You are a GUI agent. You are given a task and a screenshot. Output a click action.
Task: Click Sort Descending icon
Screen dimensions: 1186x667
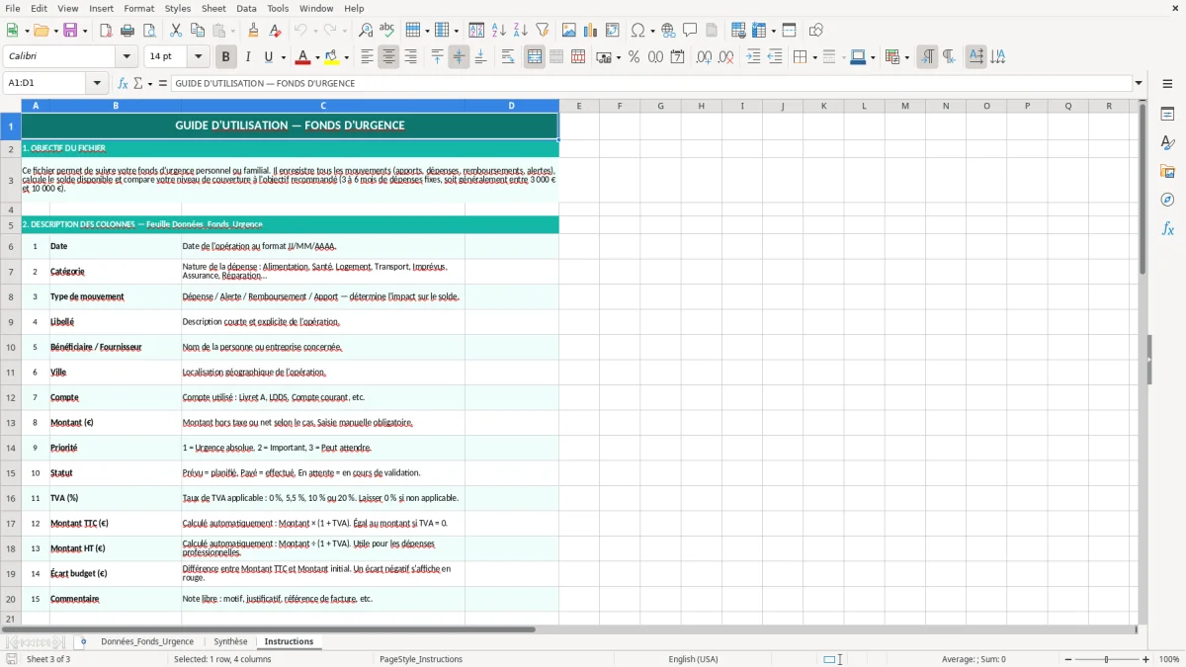click(520, 31)
